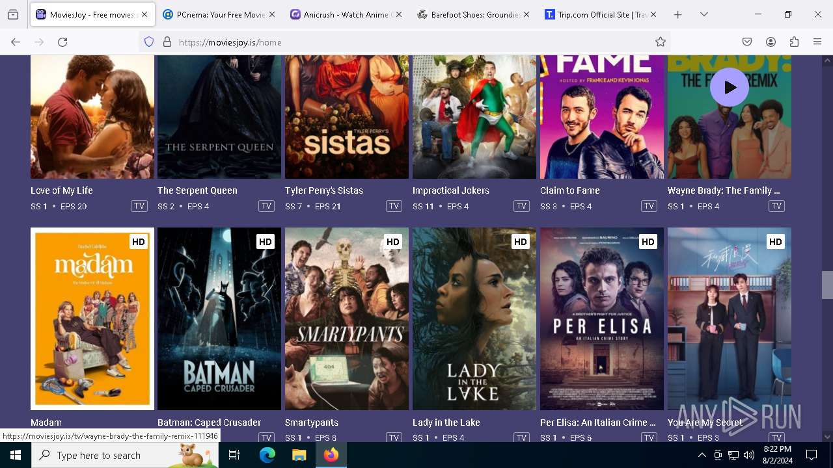Image resolution: width=833 pixels, height=468 pixels.
Task: Bookmark this page with the star icon
Action: 661,42
